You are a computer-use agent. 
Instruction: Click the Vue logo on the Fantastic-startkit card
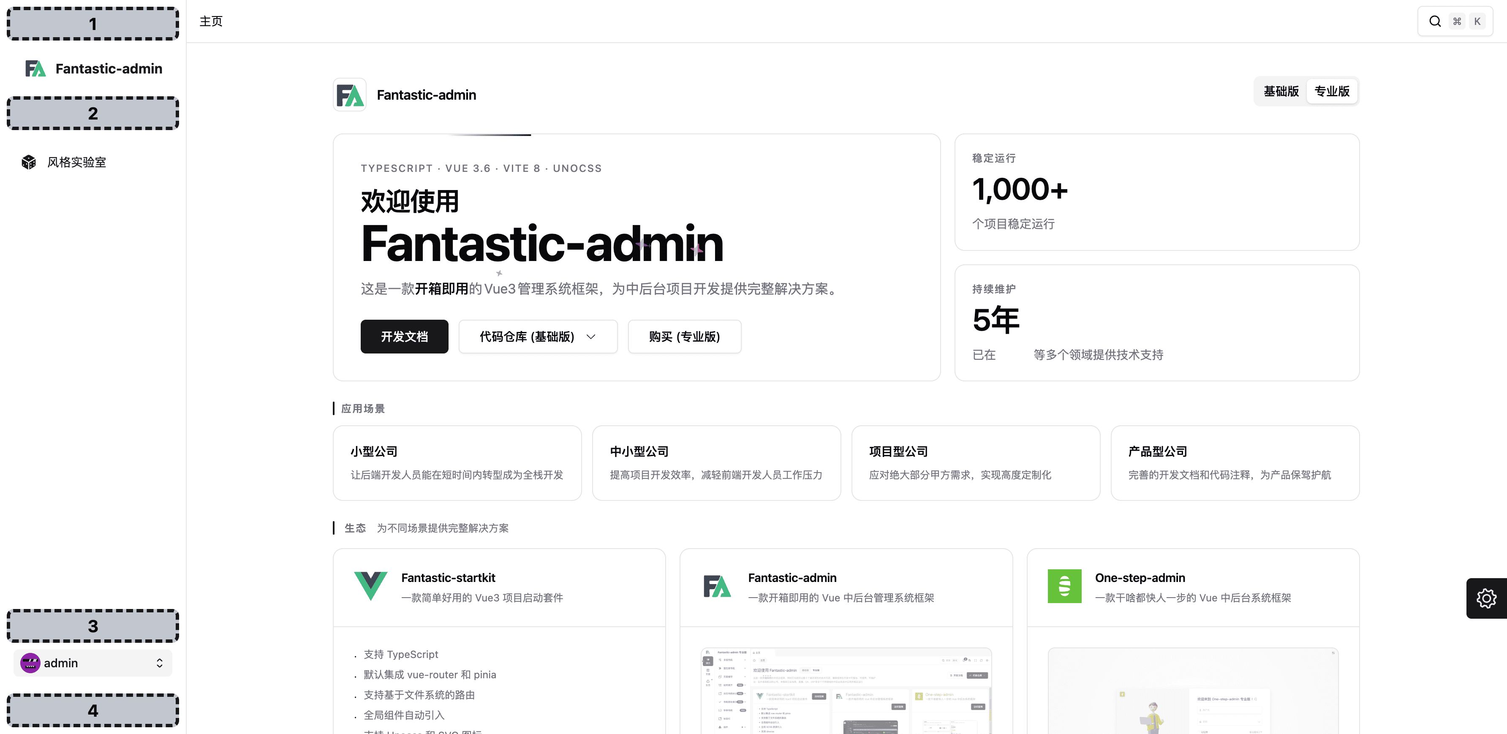[371, 586]
